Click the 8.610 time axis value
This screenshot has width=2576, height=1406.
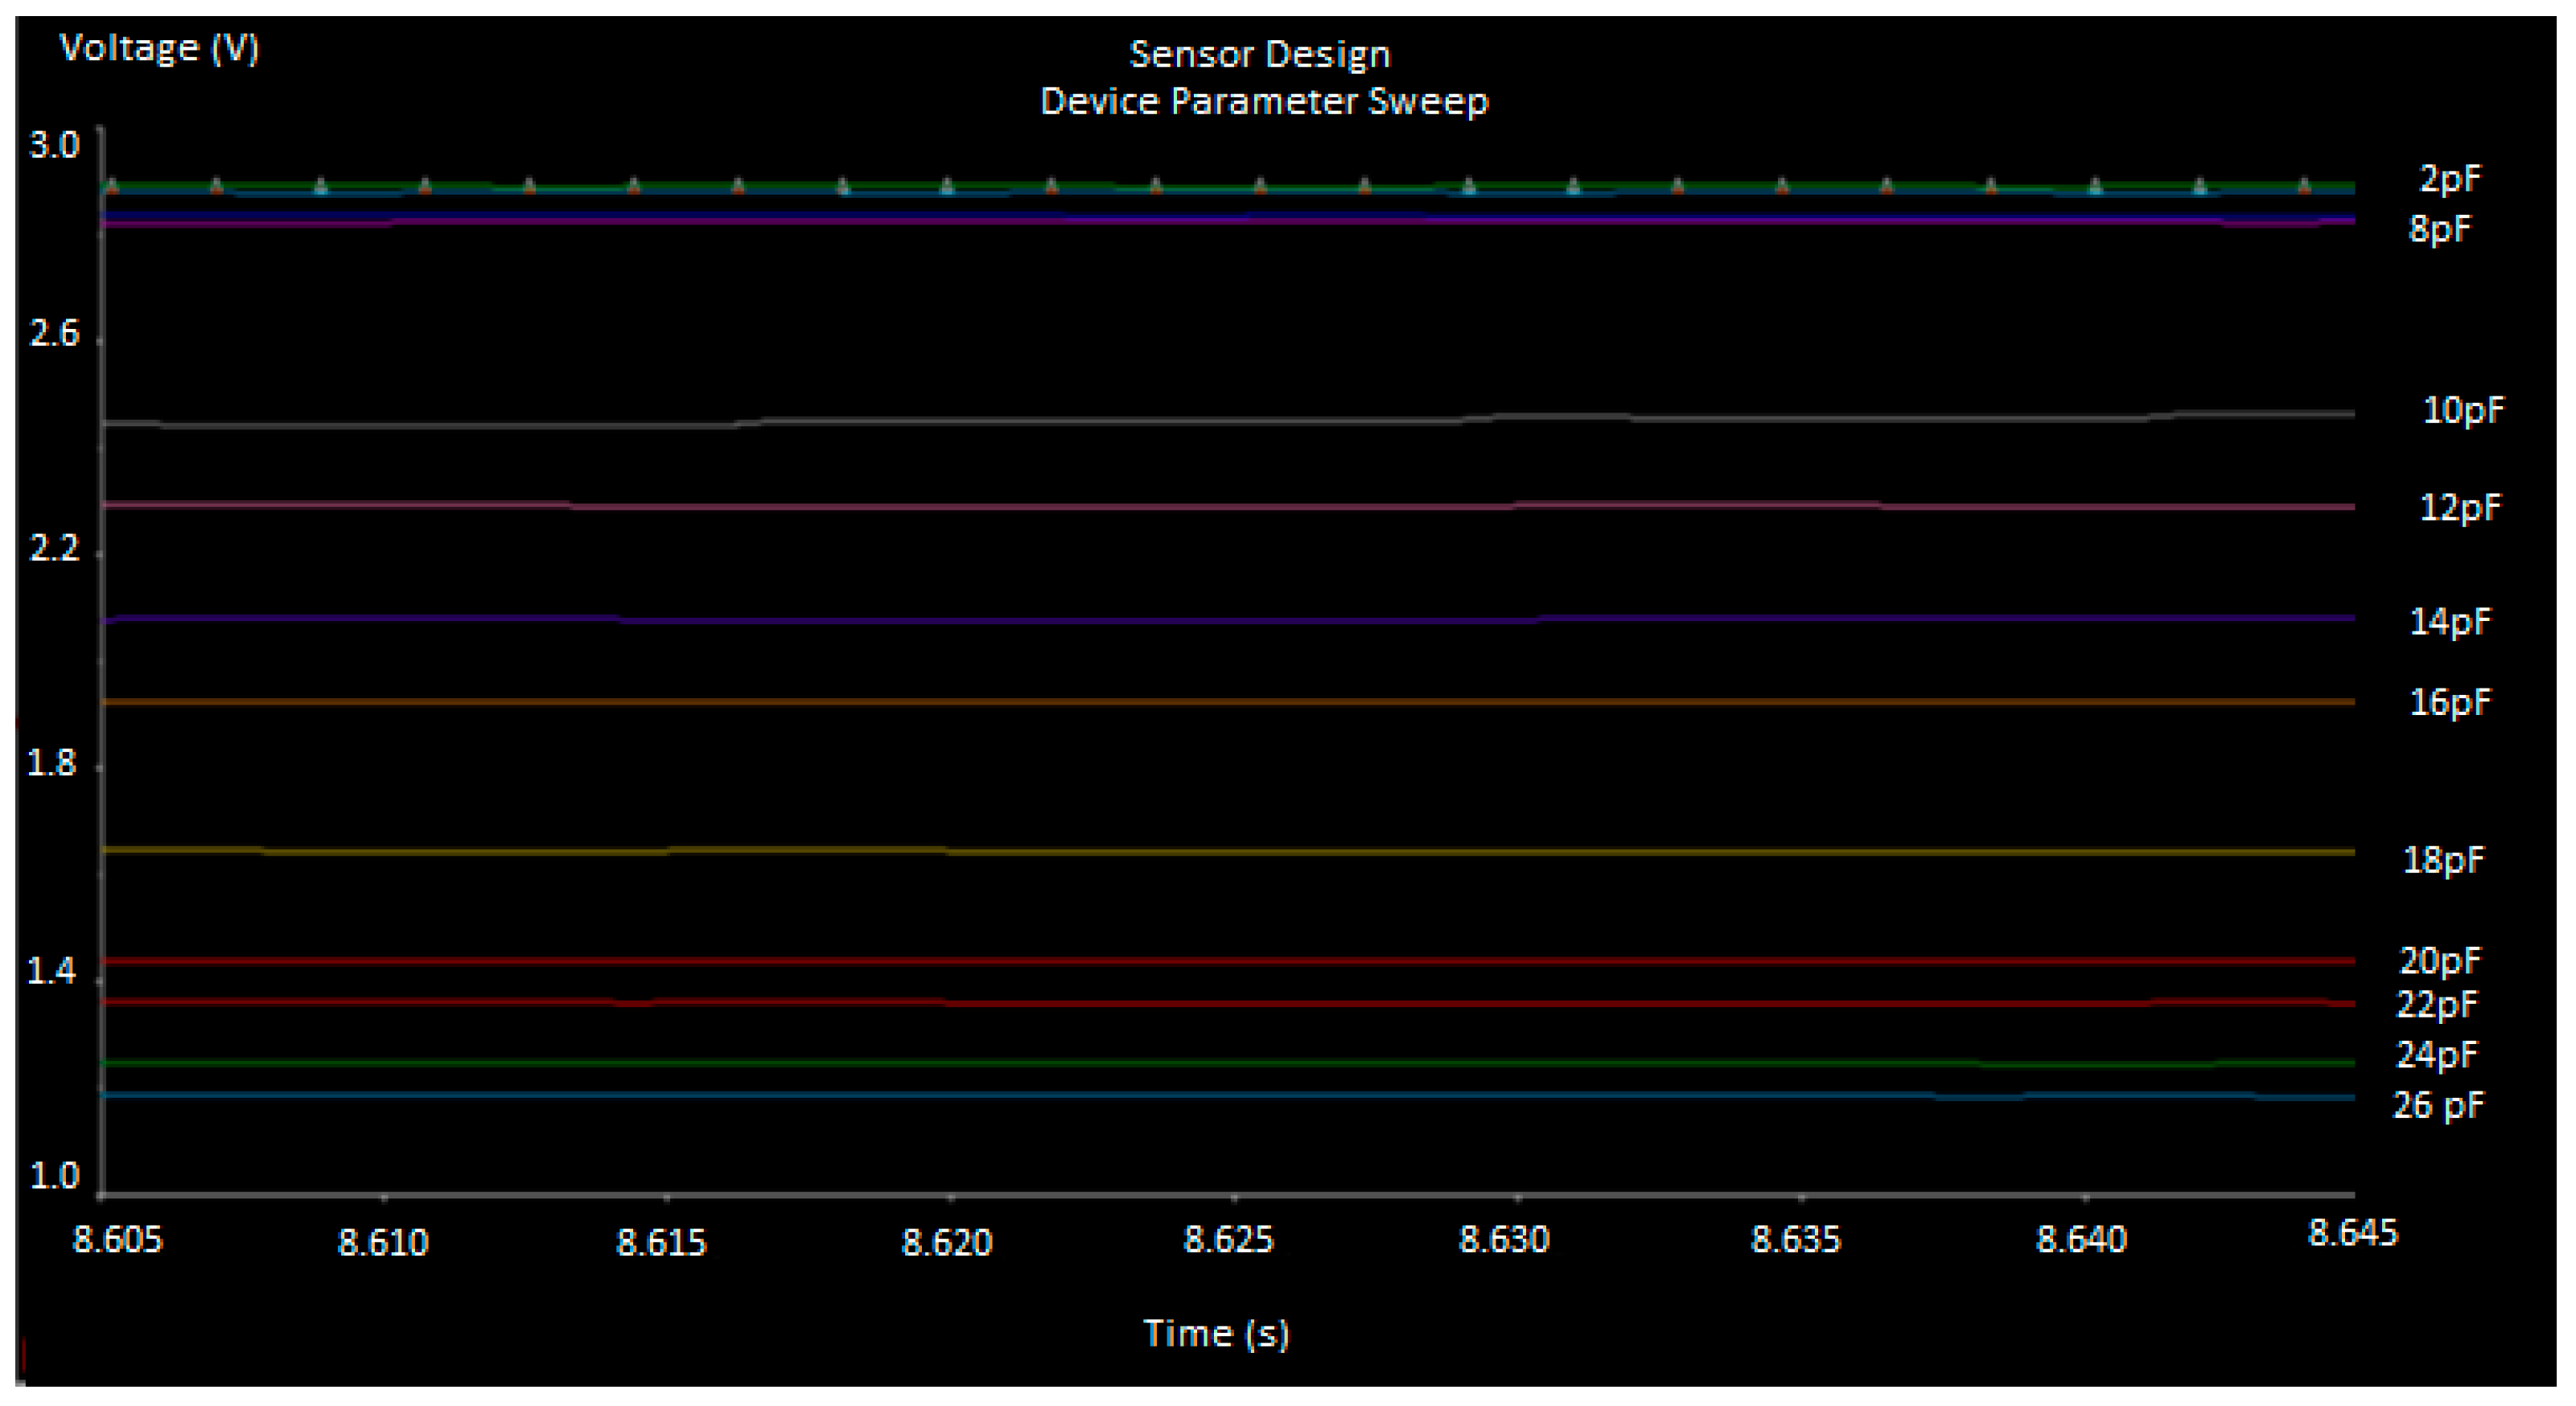383,1243
